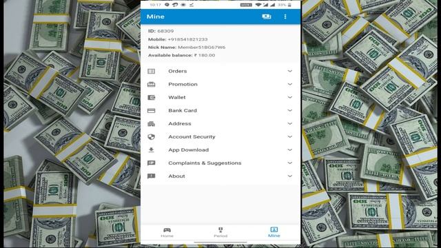This screenshot has height=248, width=441.
Task: Click the Wallet icon
Action: pyautogui.click(x=152, y=97)
